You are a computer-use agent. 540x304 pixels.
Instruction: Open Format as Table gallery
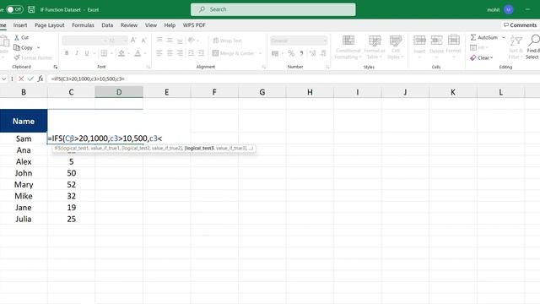375,47
